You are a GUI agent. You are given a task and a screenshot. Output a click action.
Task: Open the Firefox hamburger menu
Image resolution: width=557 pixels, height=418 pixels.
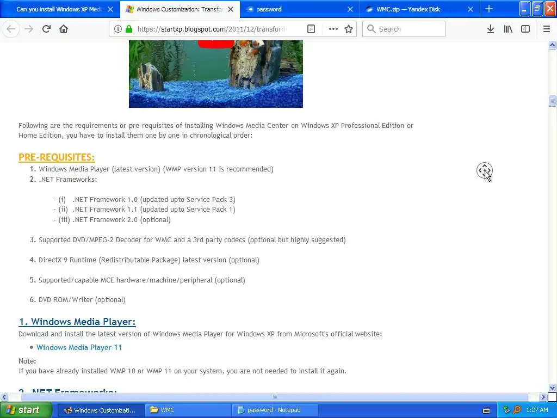pos(546,29)
